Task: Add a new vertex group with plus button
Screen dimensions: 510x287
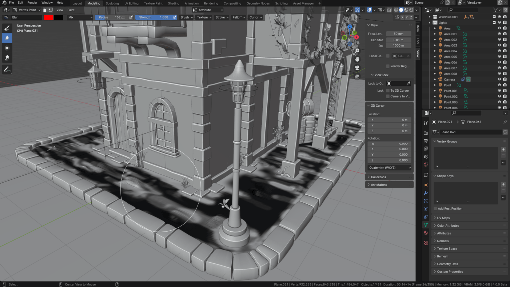Action: (x=503, y=149)
